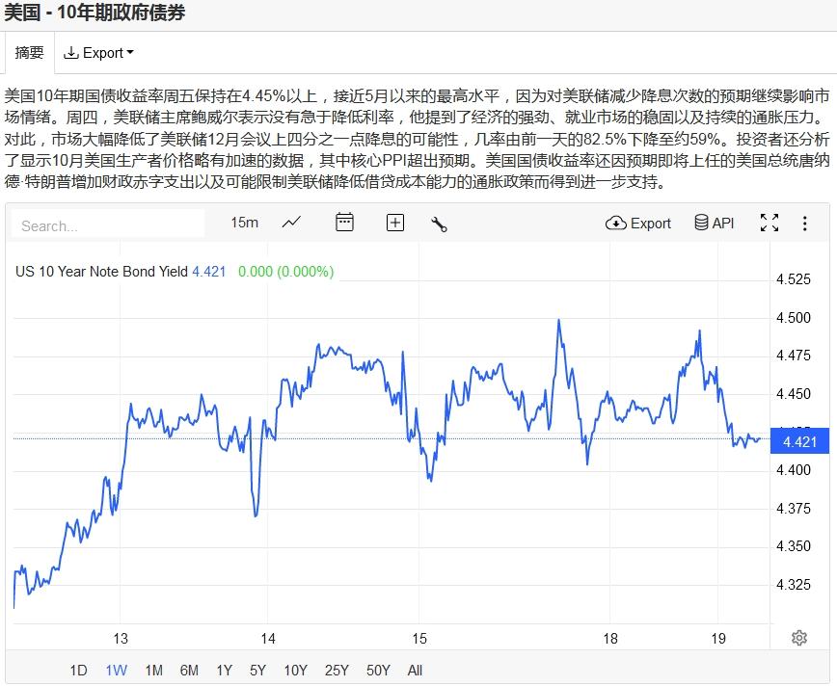Click the cloud Export button in chart toolbar

pos(637,224)
